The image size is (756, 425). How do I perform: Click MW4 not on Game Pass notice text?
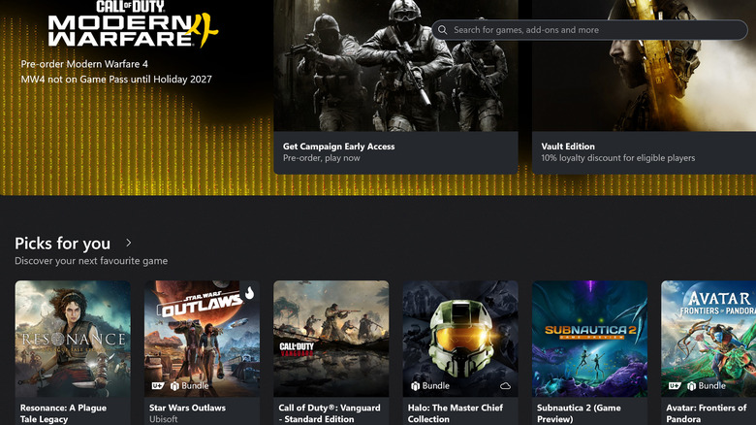coord(116,80)
